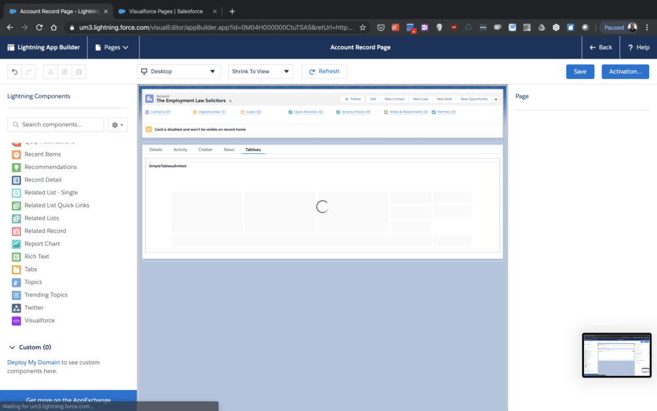Click the cut scissors icon

point(51,72)
